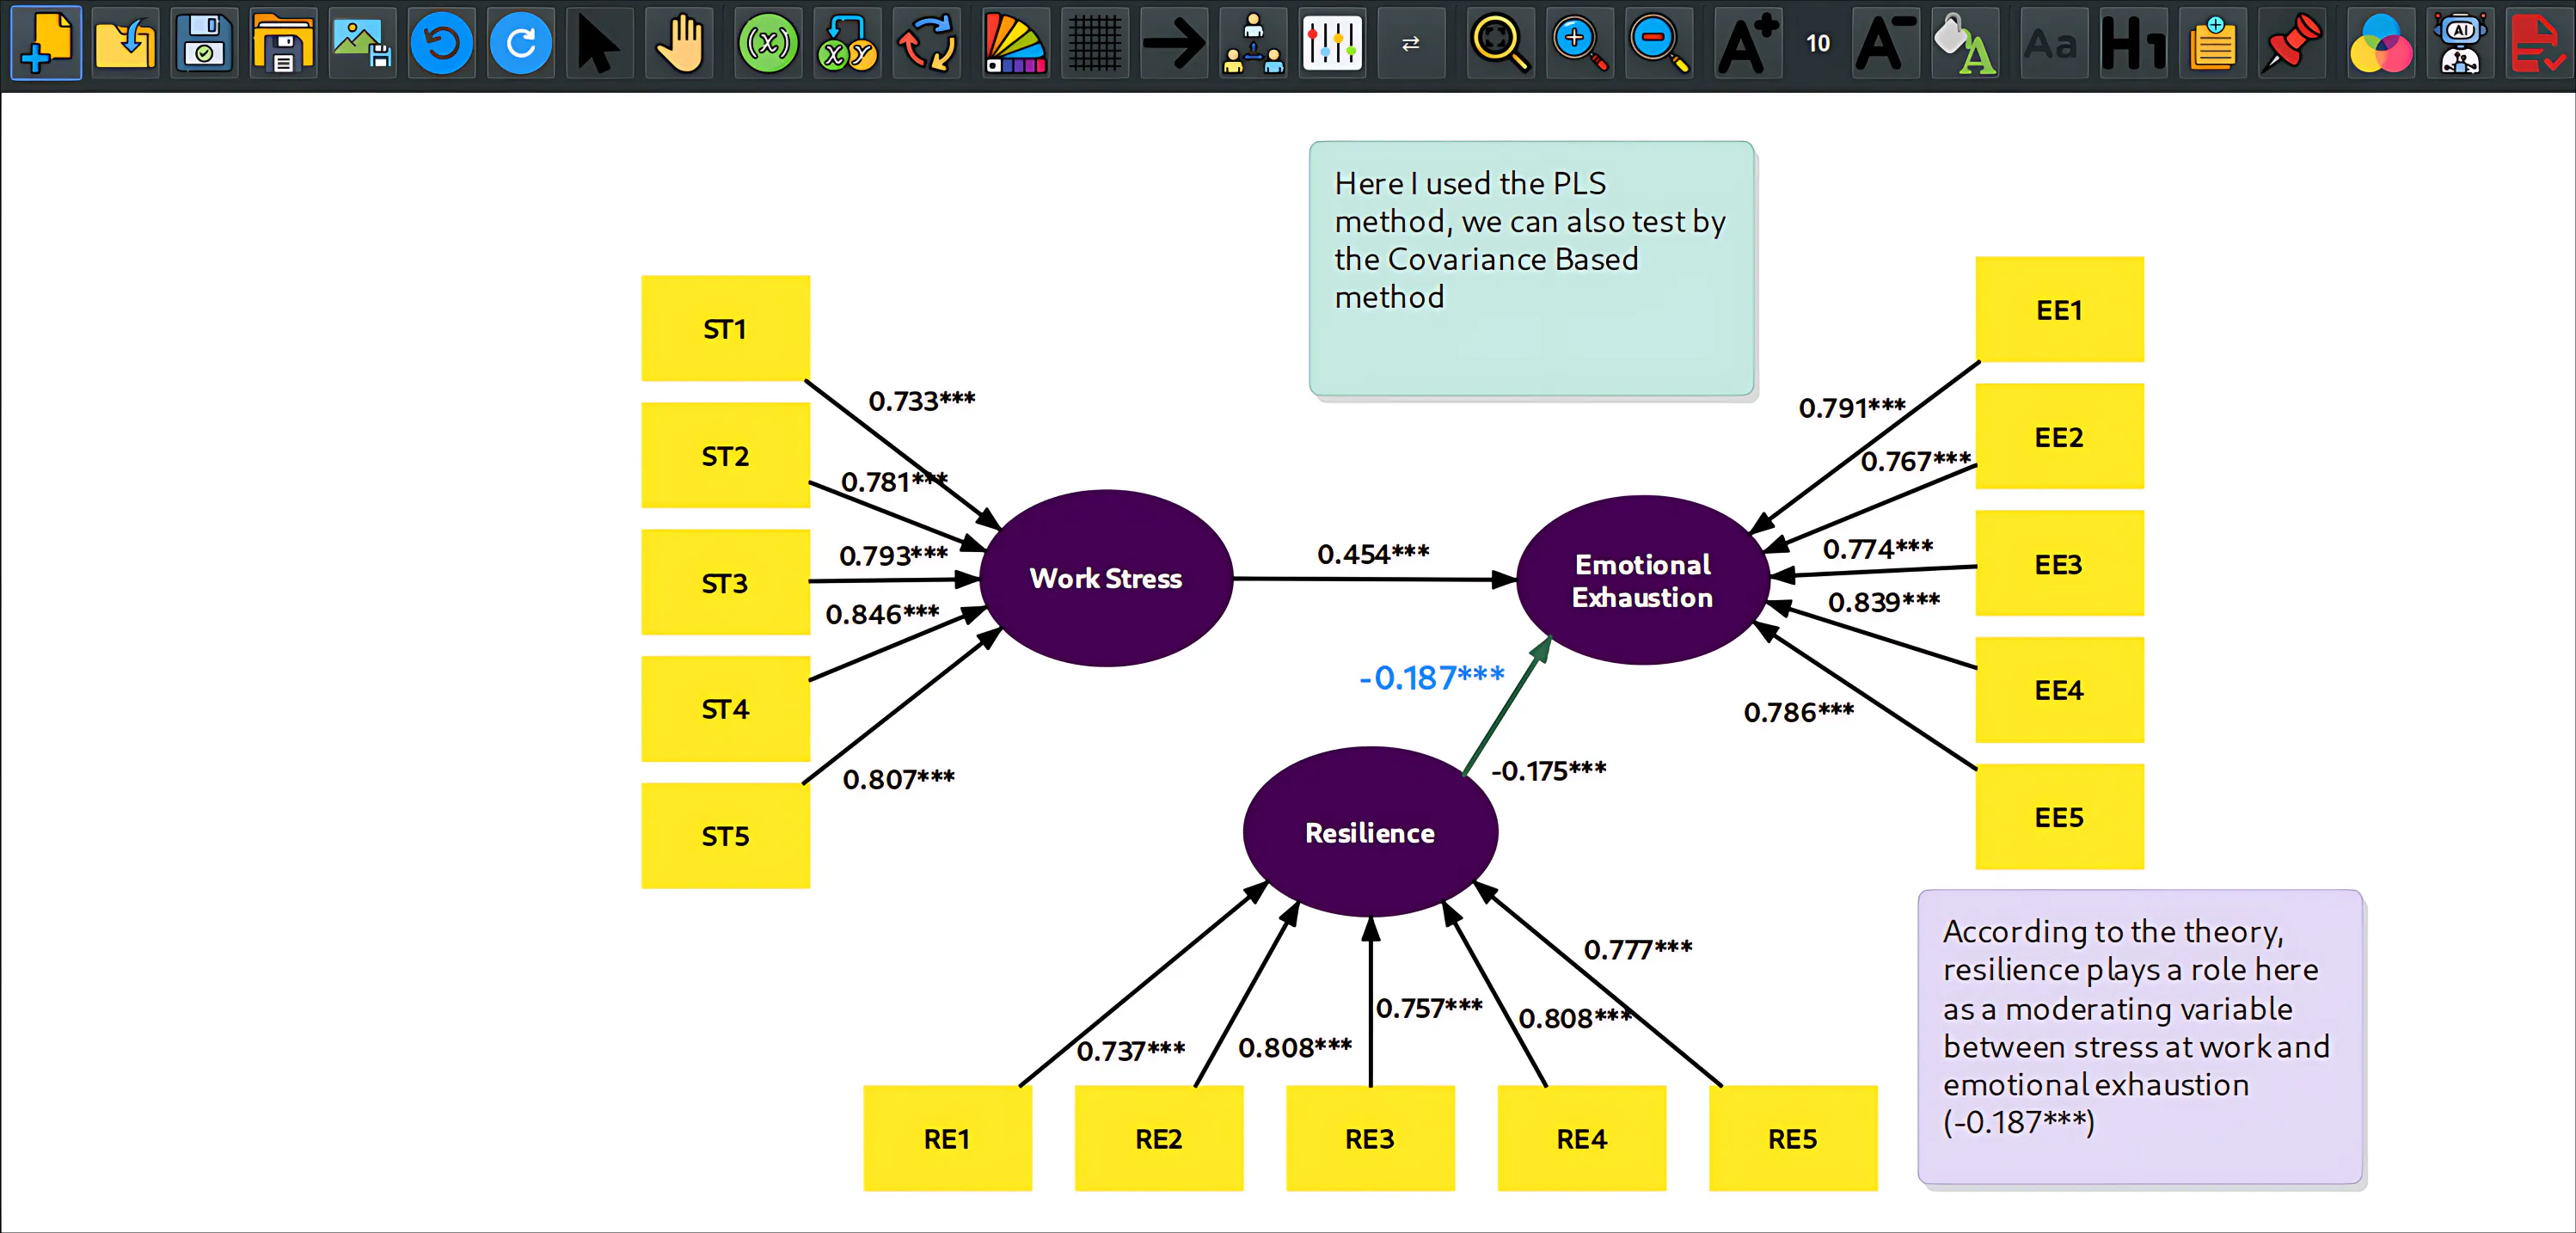The width and height of the screenshot is (2576, 1233).
Task: Click the save-as folder with disk icon
Action: coord(283,43)
